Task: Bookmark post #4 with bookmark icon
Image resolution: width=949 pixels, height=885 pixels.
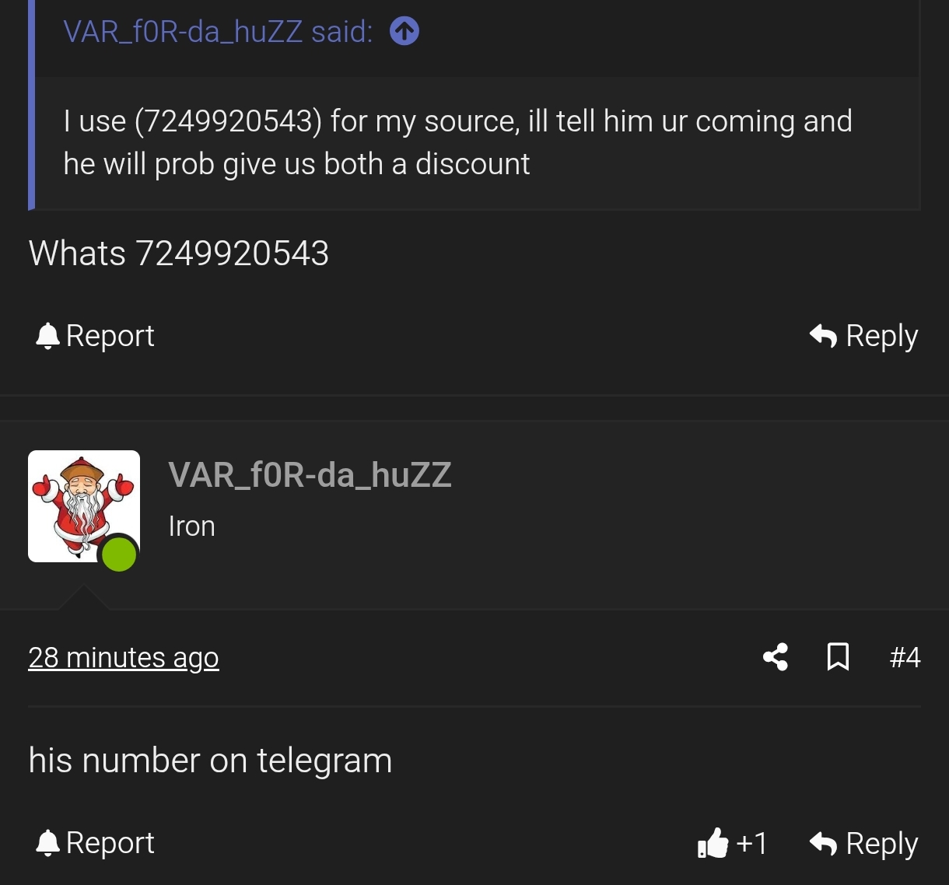Action: tap(838, 657)
